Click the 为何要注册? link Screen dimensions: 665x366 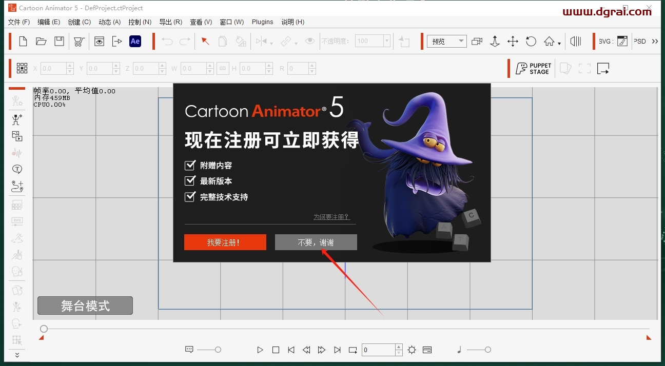pyautogui.click(x=332, y=217)
